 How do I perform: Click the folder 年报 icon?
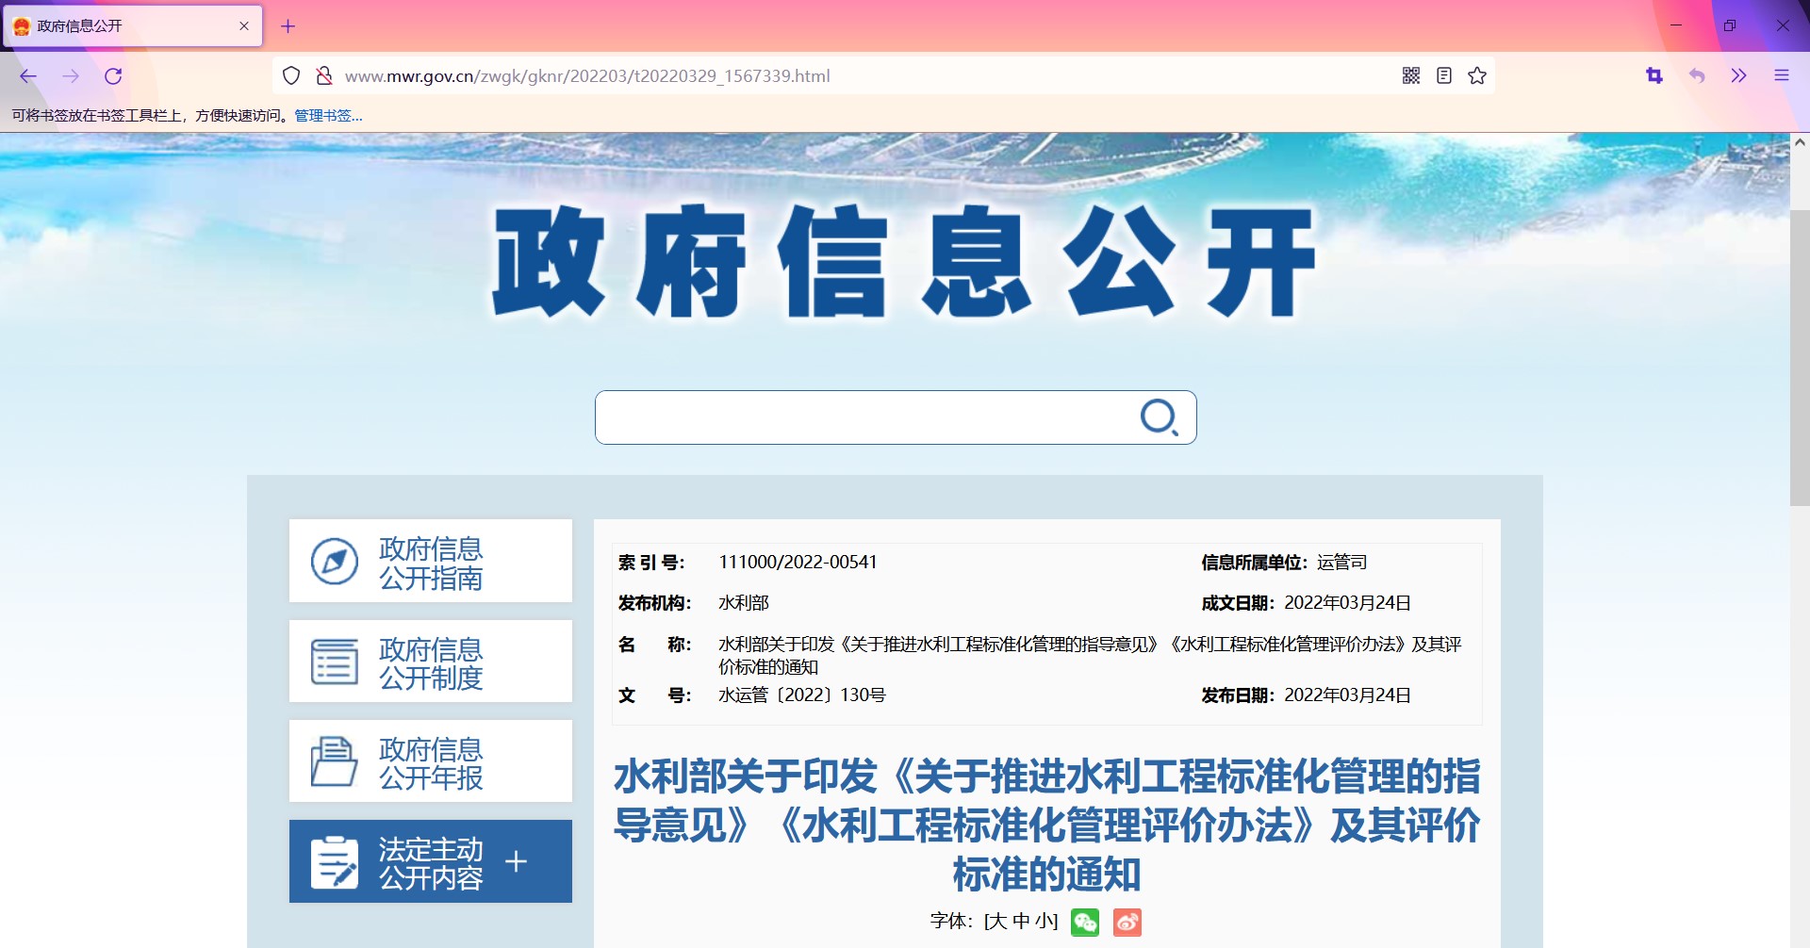tap(335, 761)
